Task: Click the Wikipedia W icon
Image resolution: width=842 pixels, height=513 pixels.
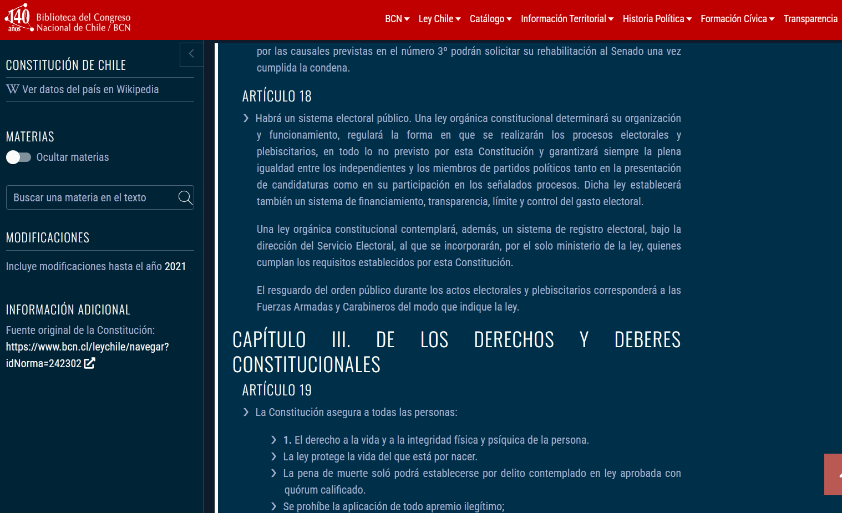Action: point(13,89)
